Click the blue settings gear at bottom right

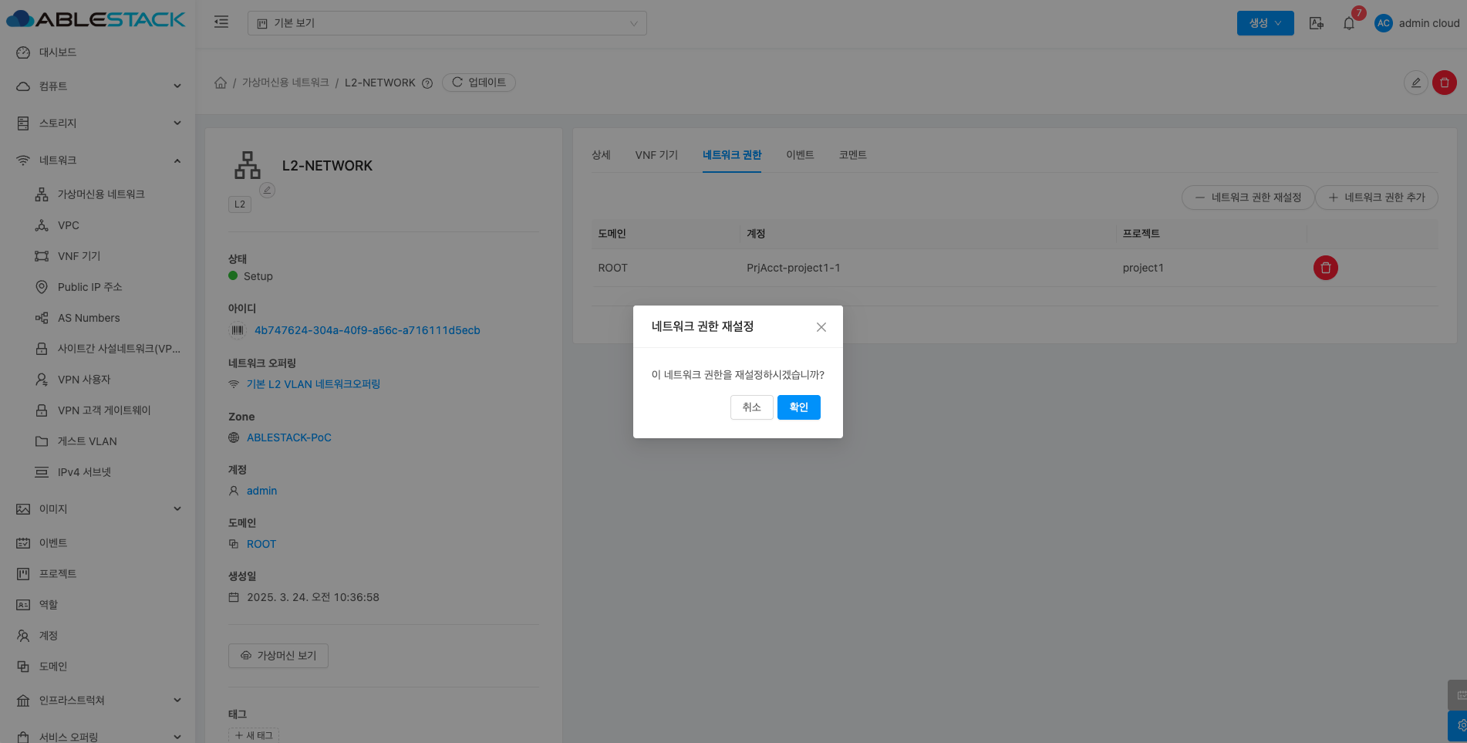point(1459,726)
